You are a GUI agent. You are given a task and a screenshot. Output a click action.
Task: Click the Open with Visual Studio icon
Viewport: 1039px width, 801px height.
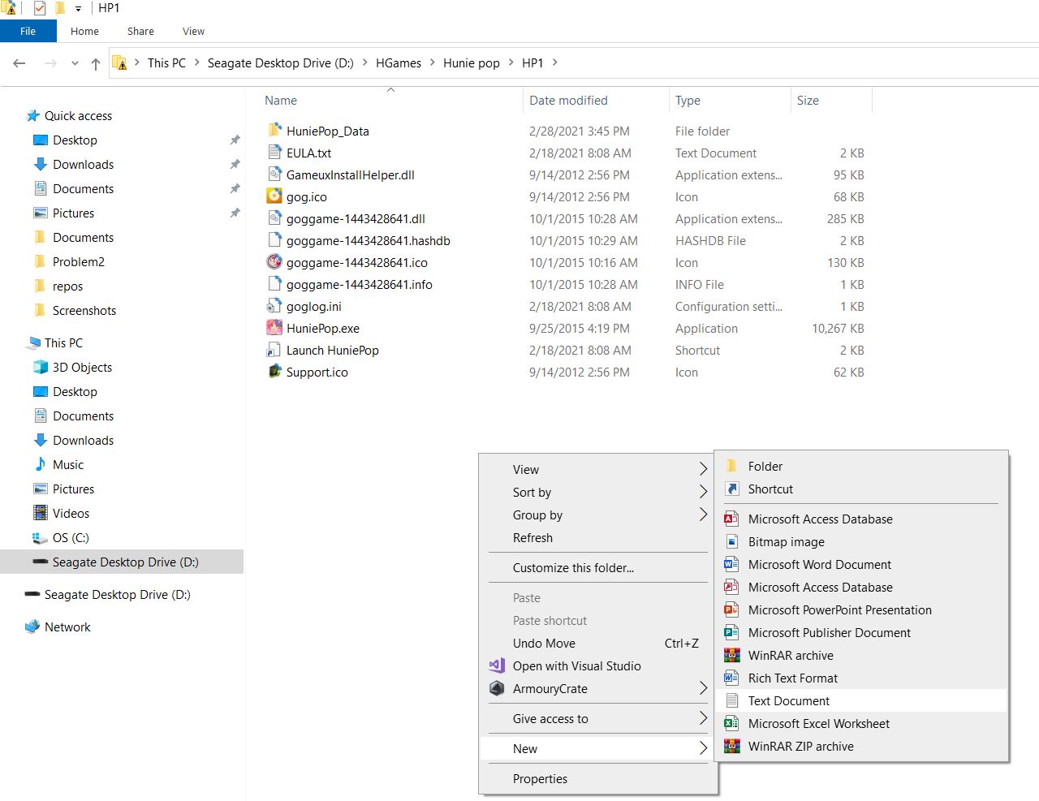click(497, 665)
